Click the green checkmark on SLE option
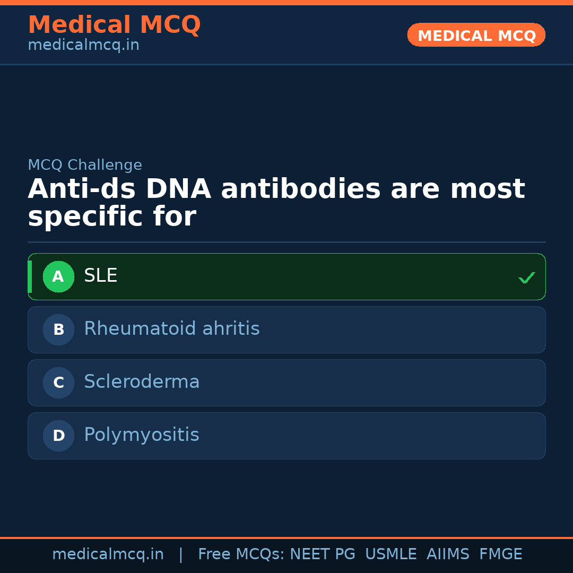 pos(526,277)
